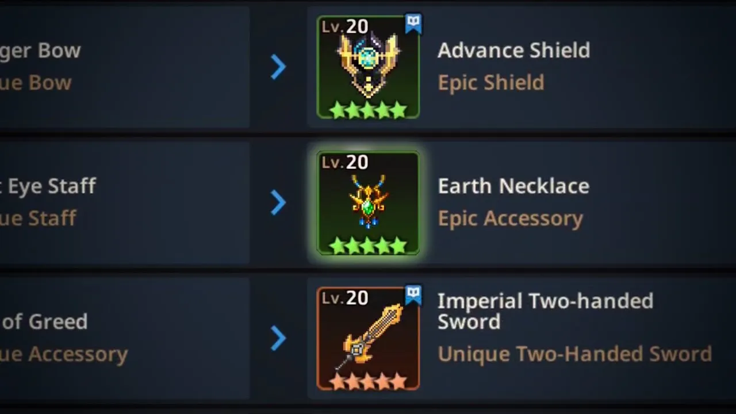
Task: Open book bookmark on Imperial Sword
Action: tap(413, 295)
